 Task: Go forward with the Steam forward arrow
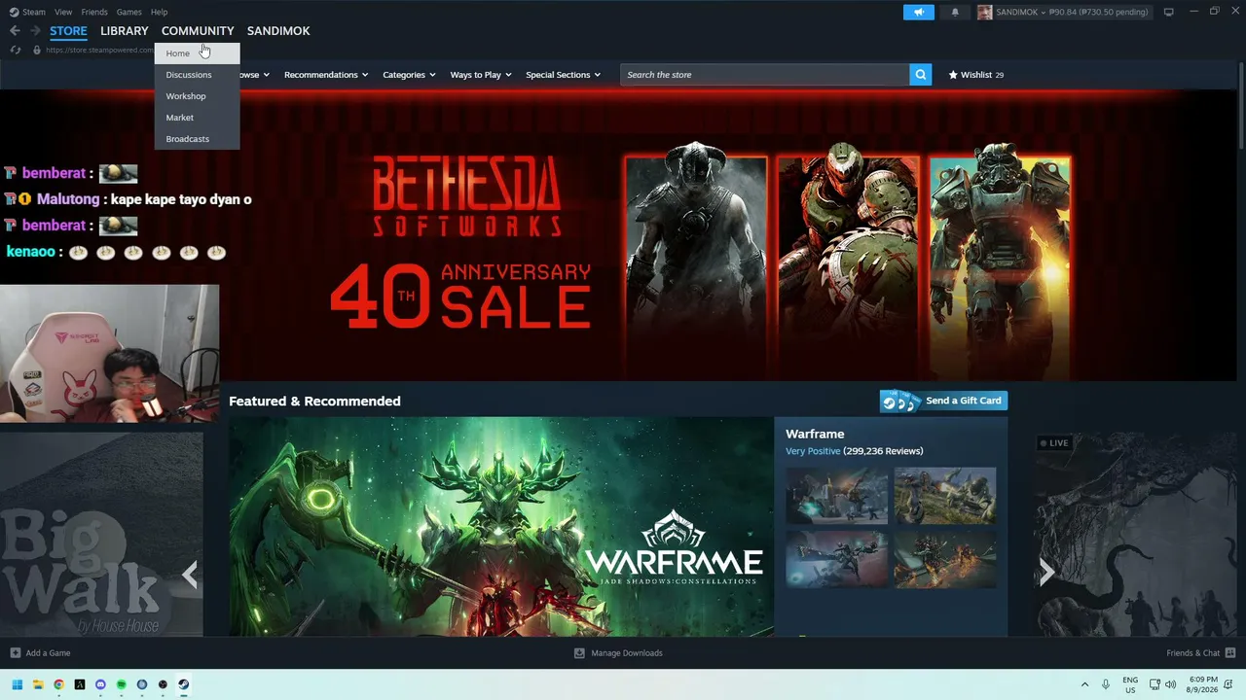click(35, 31)
